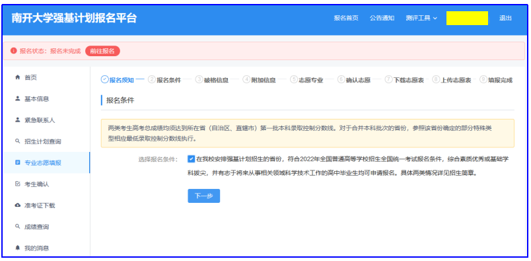Click the 报名状态：报名未完成 text

click(50, 51)
